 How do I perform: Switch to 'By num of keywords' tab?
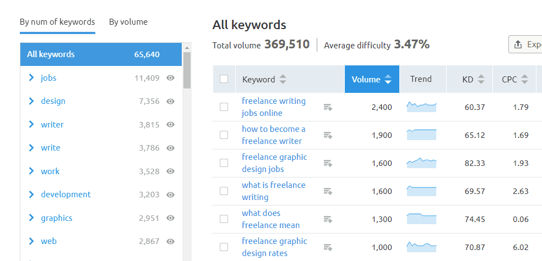point(57,22)
